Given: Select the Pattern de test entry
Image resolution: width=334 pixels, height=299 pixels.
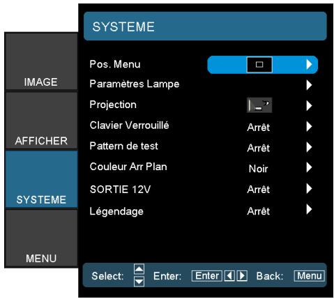Looking at the screenshot, I should point(124,146).
